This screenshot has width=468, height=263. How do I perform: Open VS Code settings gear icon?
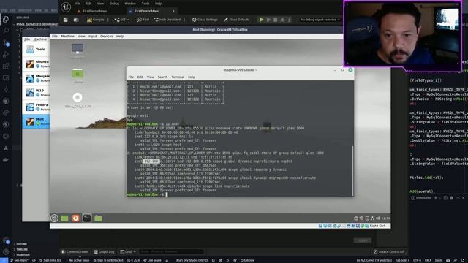click(6, 252)
